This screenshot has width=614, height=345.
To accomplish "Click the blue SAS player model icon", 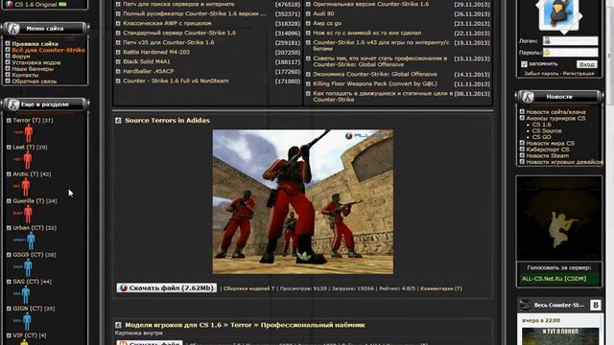I will click(x=26, y=294).
